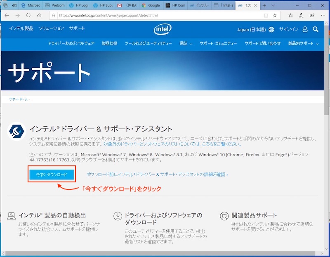Open site search magnifier icon
The width and height of the screenshot is (330, 257).
point(315,29)
